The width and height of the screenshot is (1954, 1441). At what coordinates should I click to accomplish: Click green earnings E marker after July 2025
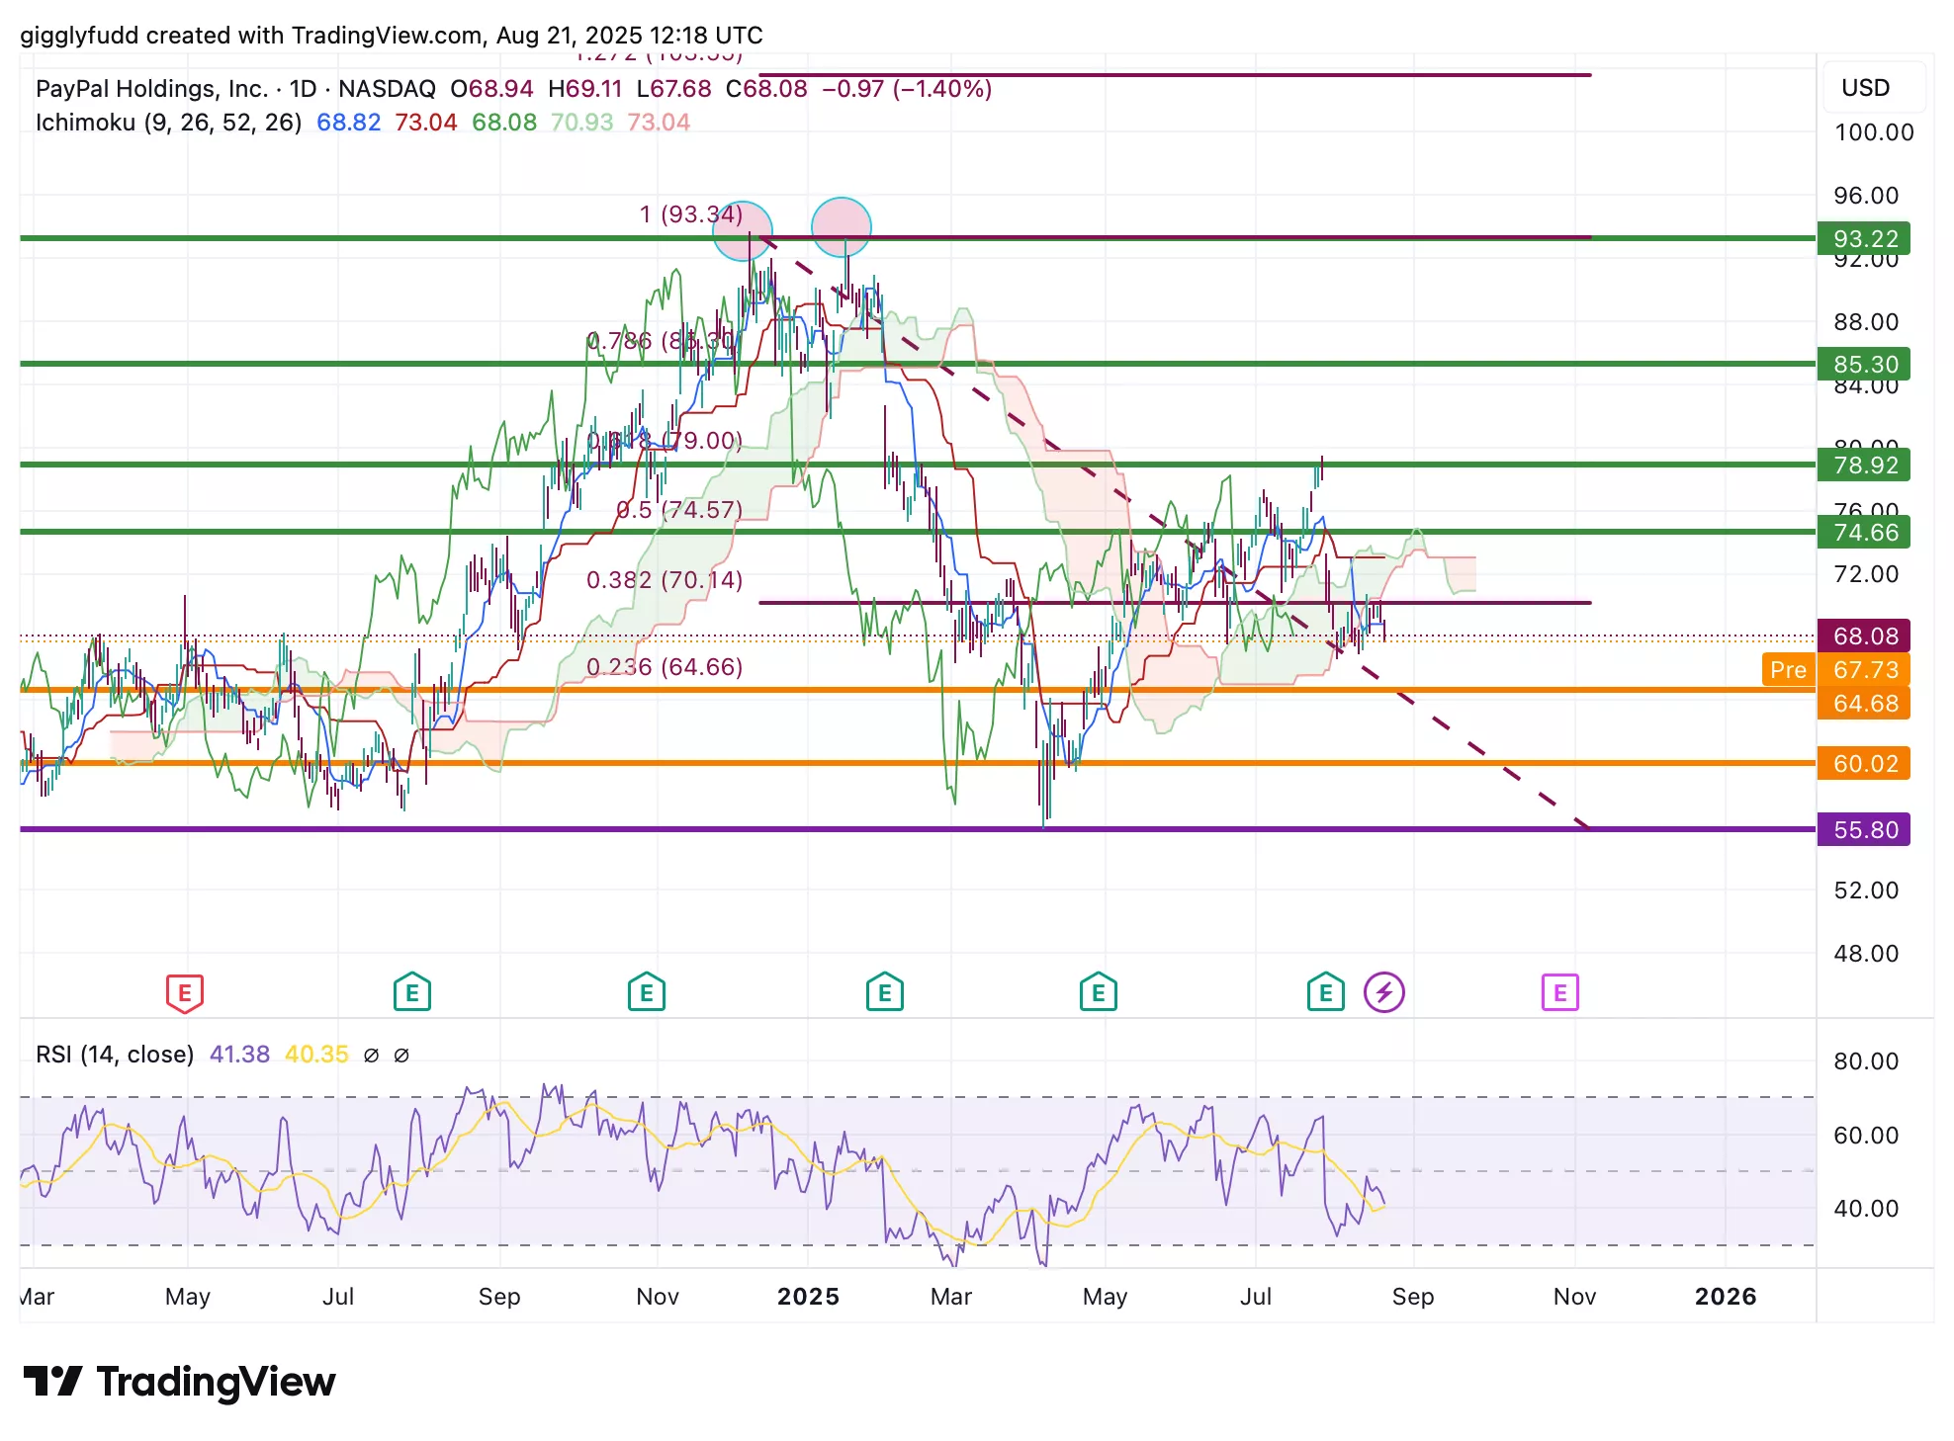point(1325,992)
